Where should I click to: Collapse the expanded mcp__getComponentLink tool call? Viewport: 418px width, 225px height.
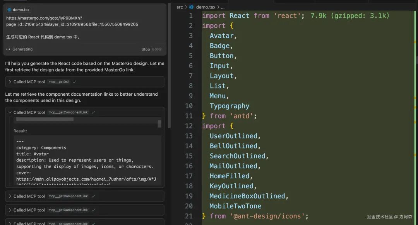[84, 113]
